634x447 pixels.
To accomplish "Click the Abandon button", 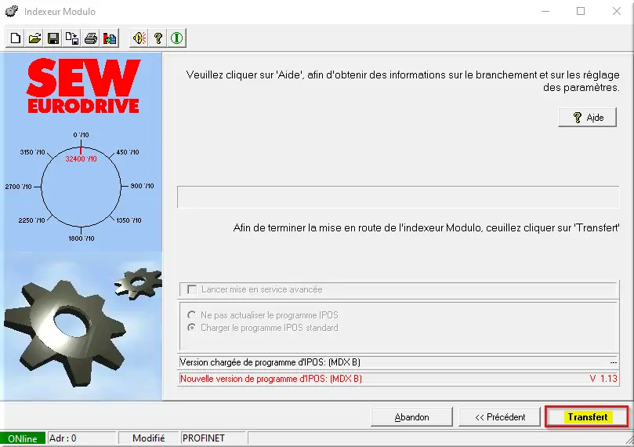I will coord(411,417).
